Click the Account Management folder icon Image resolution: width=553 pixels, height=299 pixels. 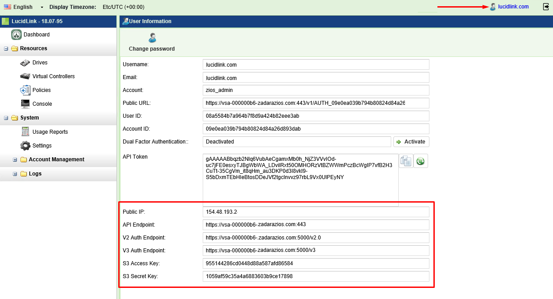(x=24, y=159)
